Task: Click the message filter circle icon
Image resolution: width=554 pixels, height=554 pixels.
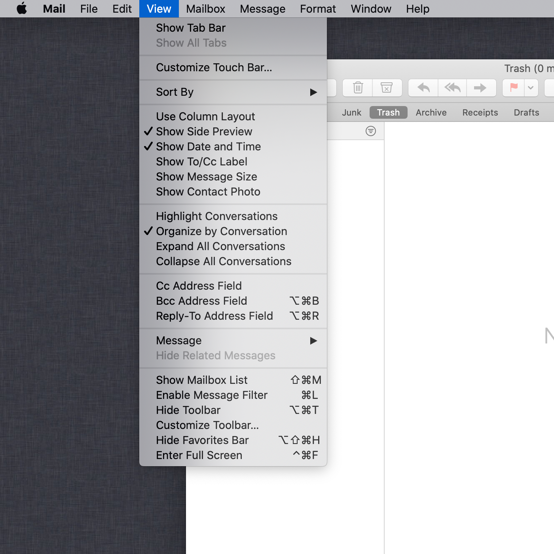Action: (x=371, y=131)
